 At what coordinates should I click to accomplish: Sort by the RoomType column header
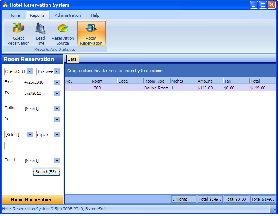tap(157, 81)
